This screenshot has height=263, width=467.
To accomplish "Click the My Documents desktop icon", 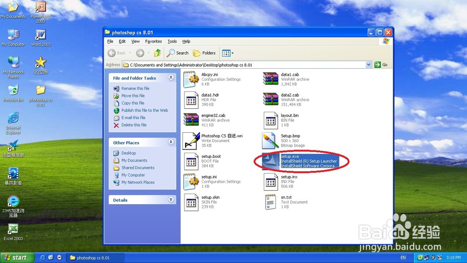I will [x=14, y=10].
